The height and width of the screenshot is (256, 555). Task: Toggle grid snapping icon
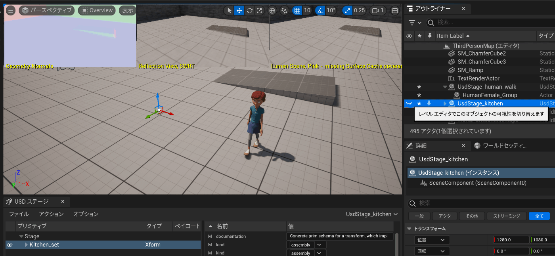[297, 11]
